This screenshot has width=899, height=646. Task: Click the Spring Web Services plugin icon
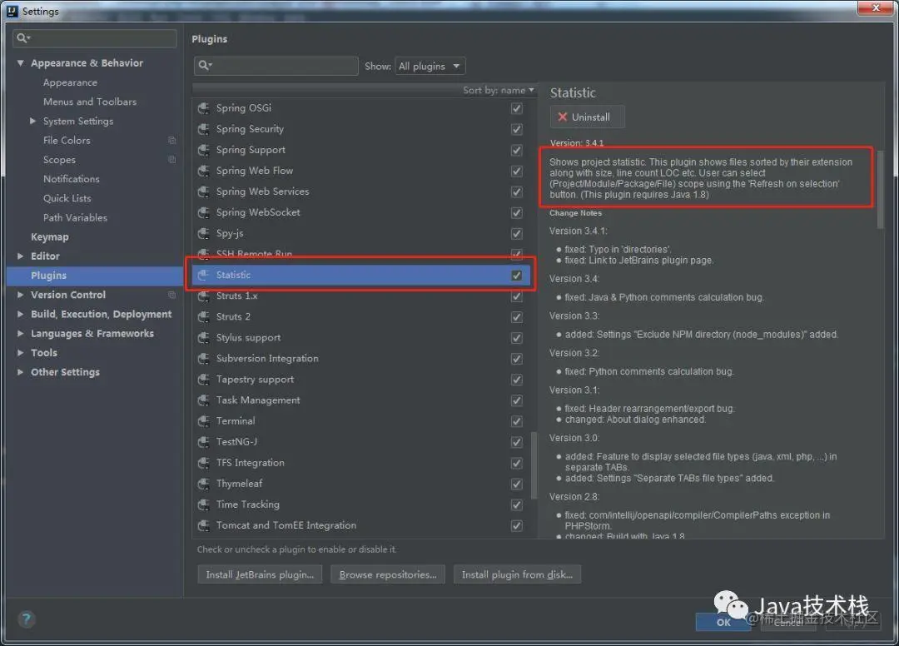coord(203,191)
